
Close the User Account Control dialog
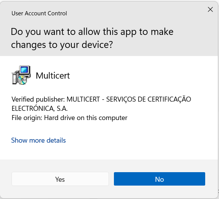(210, 10)
